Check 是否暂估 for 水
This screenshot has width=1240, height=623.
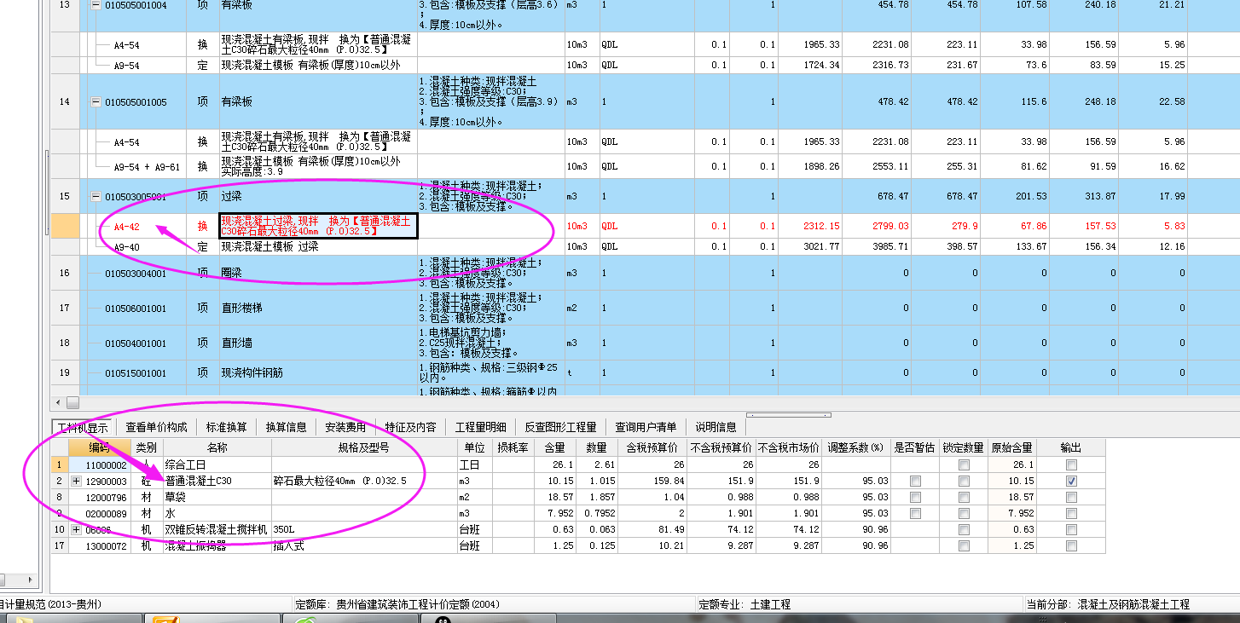click(915, 513)
